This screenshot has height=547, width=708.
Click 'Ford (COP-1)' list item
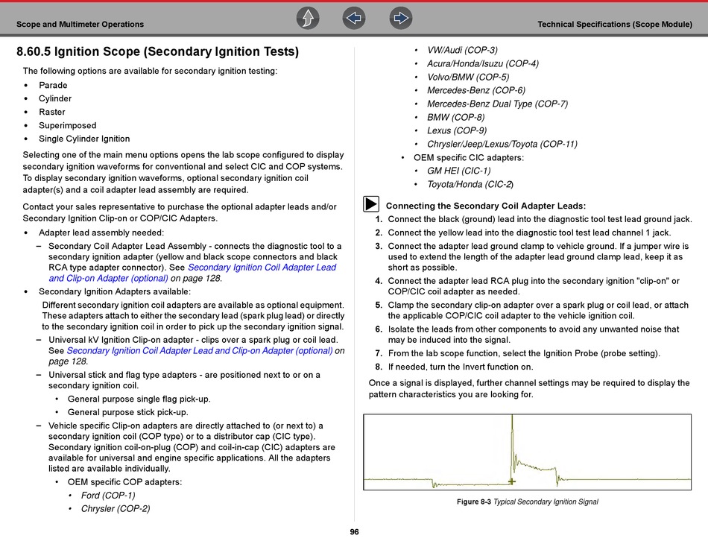[x=108, y=495]
